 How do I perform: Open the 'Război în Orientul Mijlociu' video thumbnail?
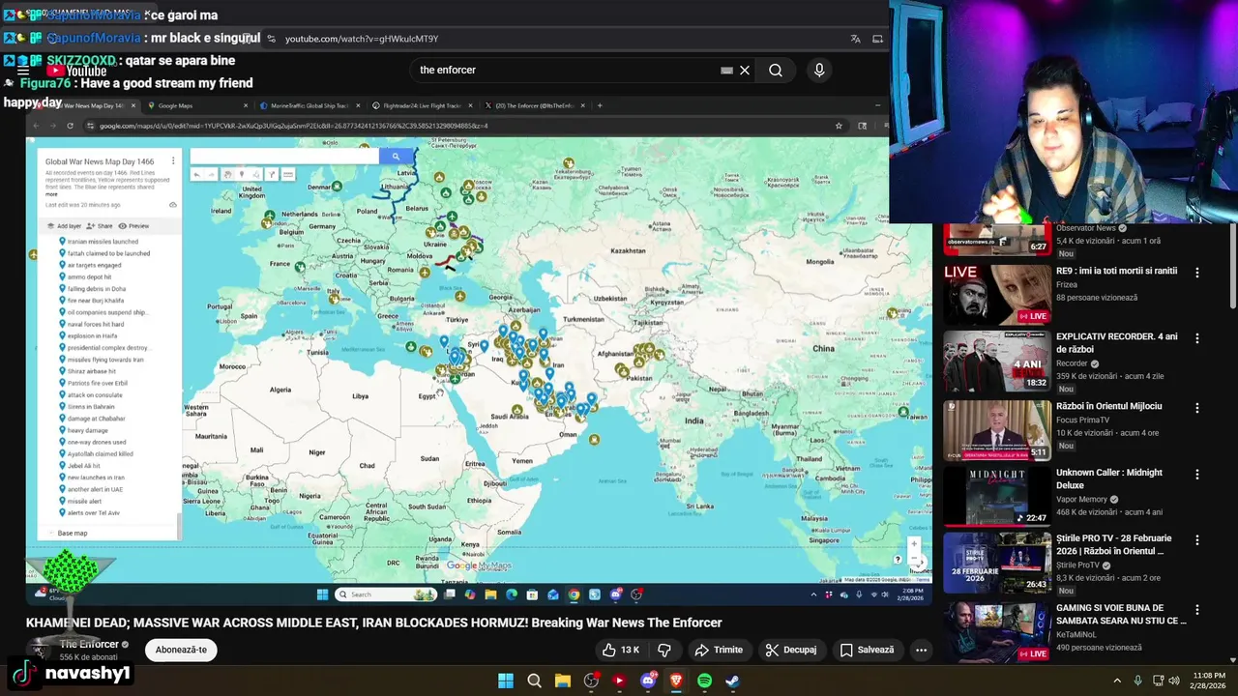pos(997,430)
